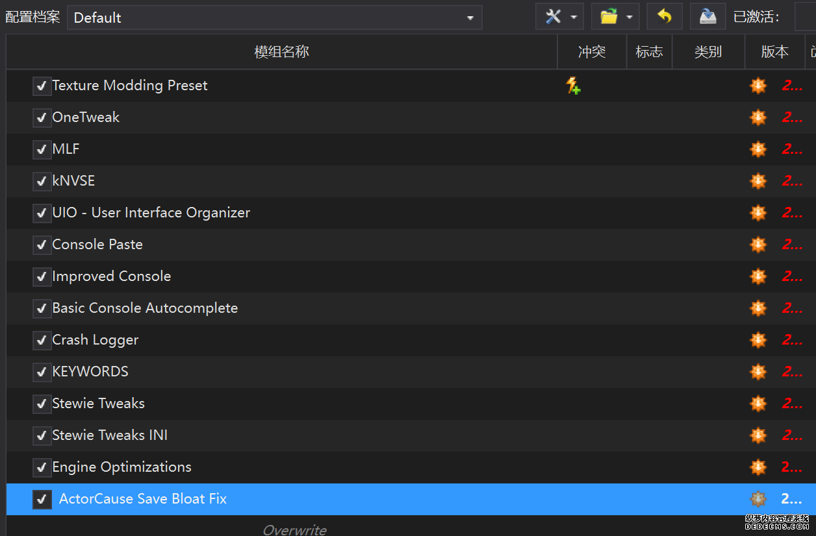Click the backup drive icon in toolbar
Image resolution: width=816 pixels, height=536 pixels.
click(x=708, y=17)
